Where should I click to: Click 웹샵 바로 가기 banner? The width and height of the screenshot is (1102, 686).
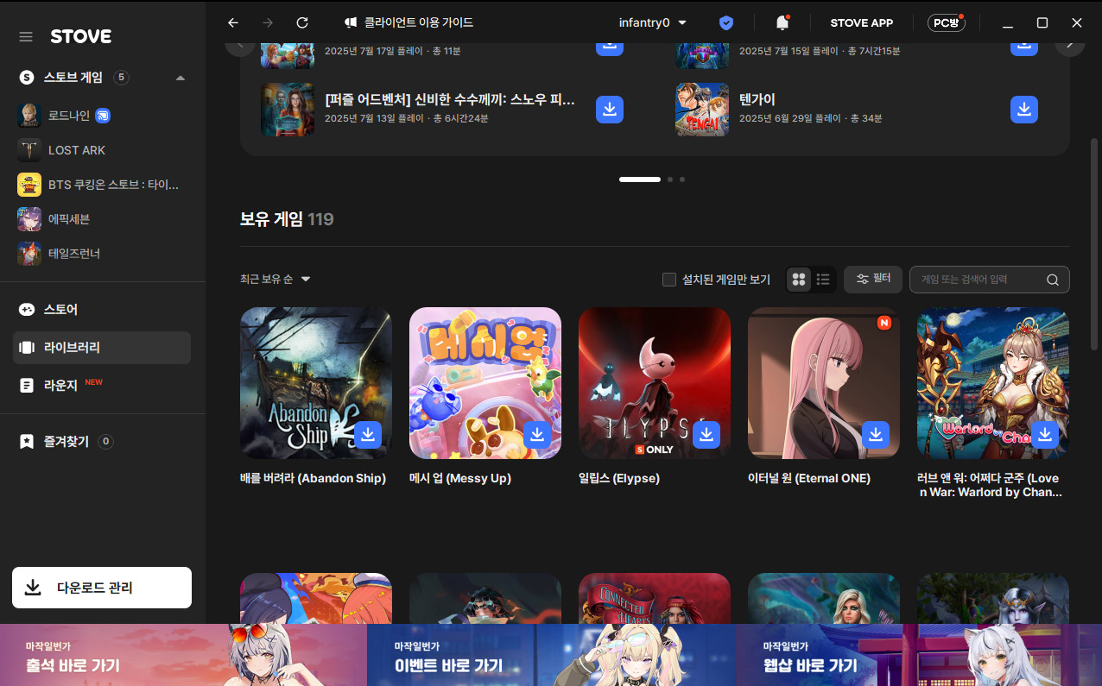(918, 655)
